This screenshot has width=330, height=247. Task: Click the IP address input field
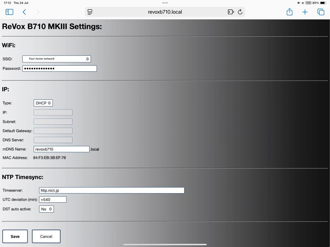click(x=53, y=112)
